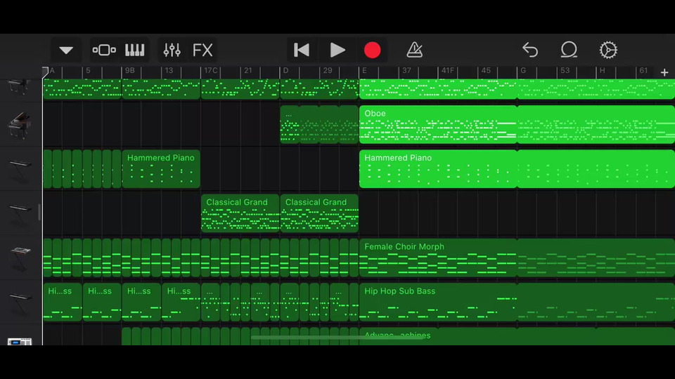Select fourth Hi...ss region at bar 13
The image size is (675, 379).
[x=181, y=302]
